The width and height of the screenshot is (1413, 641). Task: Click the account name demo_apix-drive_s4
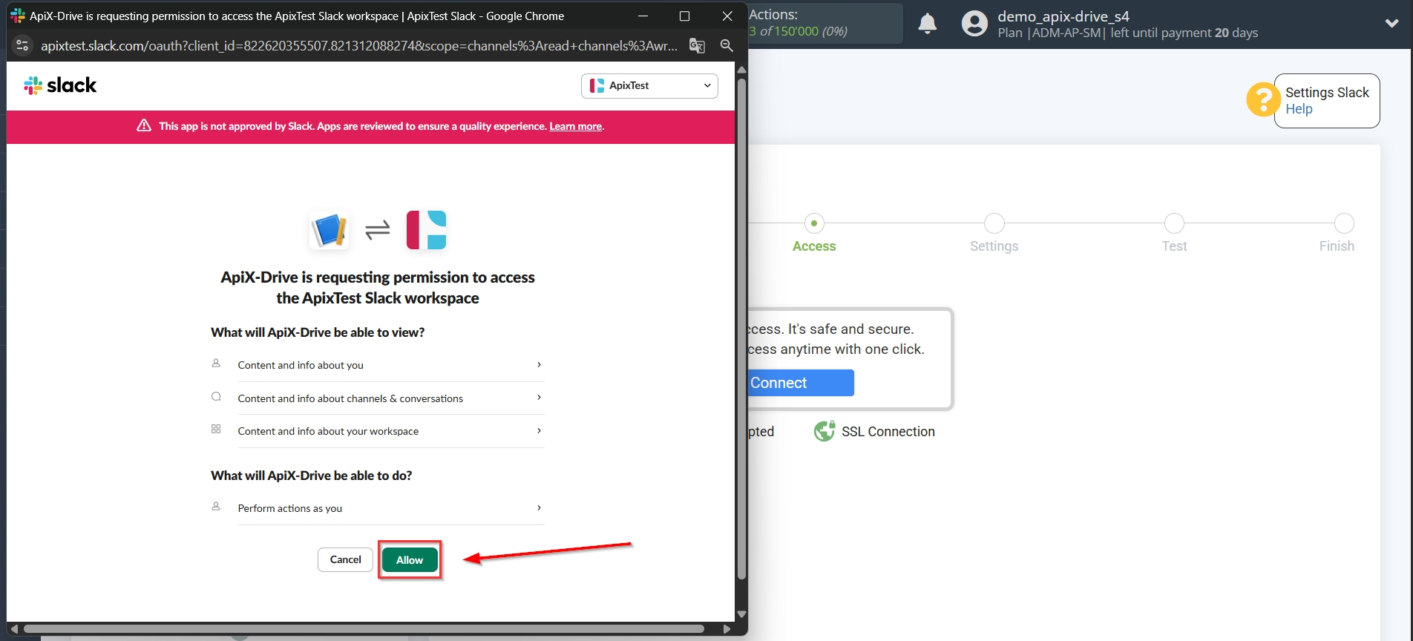pyautogui.click(x=1063, y=16)
